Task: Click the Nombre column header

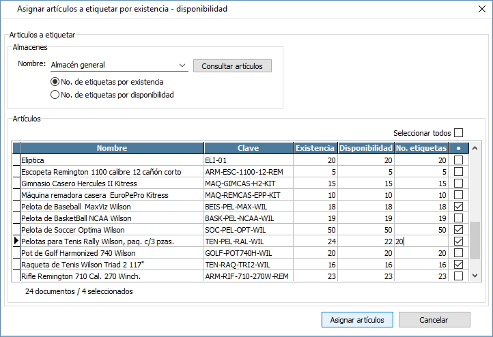Action: click(x=112, y=148)
